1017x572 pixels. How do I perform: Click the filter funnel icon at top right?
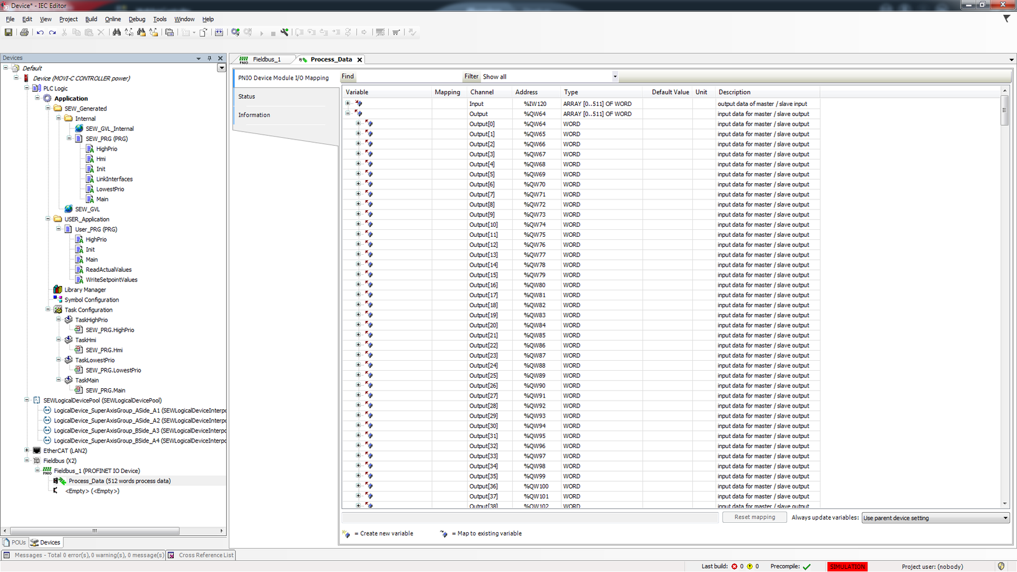(1006, 19)
